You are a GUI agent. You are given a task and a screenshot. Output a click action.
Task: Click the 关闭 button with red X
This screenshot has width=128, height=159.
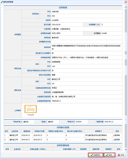tap(121, 155)
